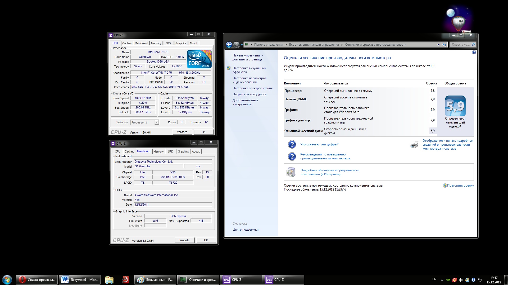The image size is (508, 285).
Task: Open Graphics tab in CPU-Z motherboard window
Action: pyautogui.click(x=183, y=151)
